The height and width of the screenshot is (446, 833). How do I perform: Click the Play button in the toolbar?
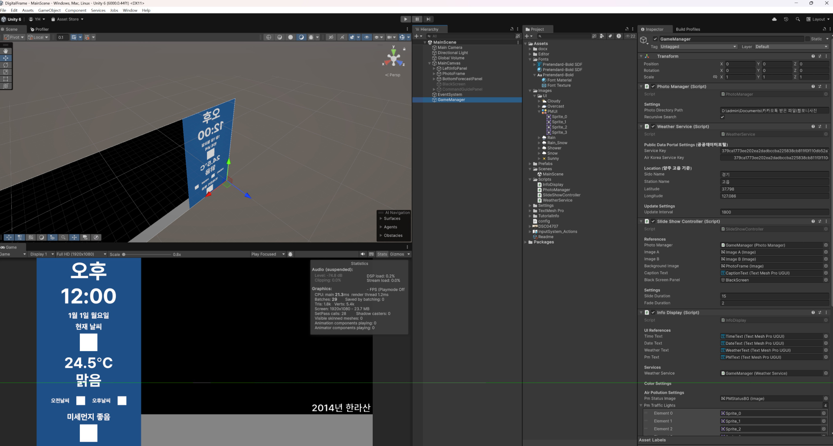coord(405,19)
